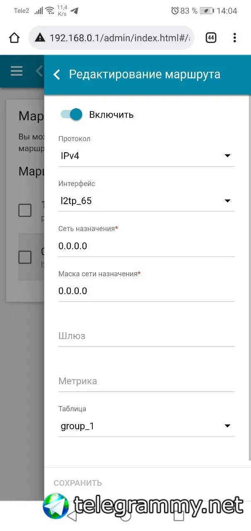This screenshot has height=531, width=251.
Task: Click the СОХРАНИТЬ button
Action: point(78,483)
